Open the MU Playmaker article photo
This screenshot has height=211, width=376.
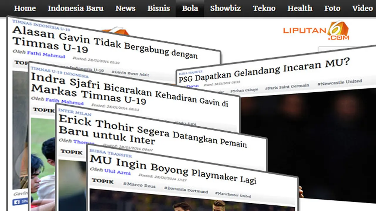tap(192, 200)
